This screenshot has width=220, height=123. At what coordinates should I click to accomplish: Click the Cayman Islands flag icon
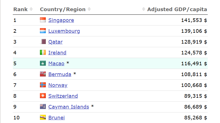click(43, 107)
